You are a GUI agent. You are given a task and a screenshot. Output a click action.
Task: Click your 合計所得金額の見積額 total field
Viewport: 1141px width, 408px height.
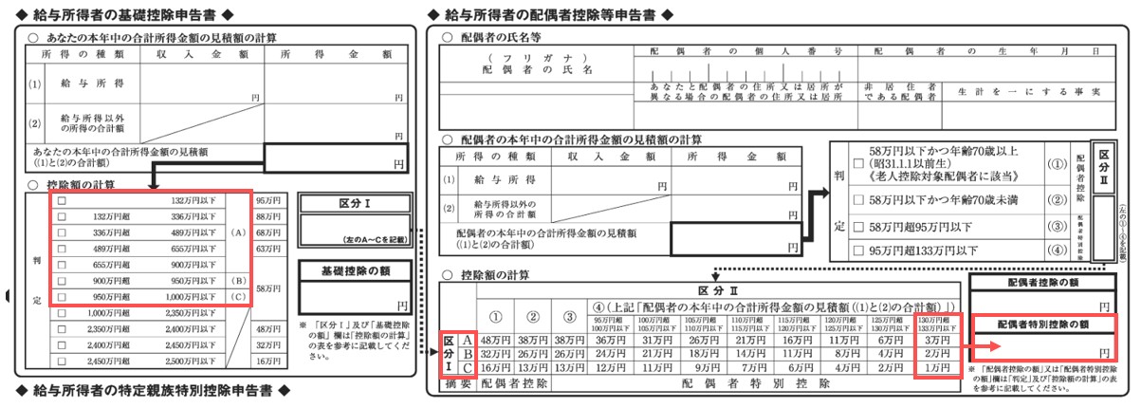[336, 157]
